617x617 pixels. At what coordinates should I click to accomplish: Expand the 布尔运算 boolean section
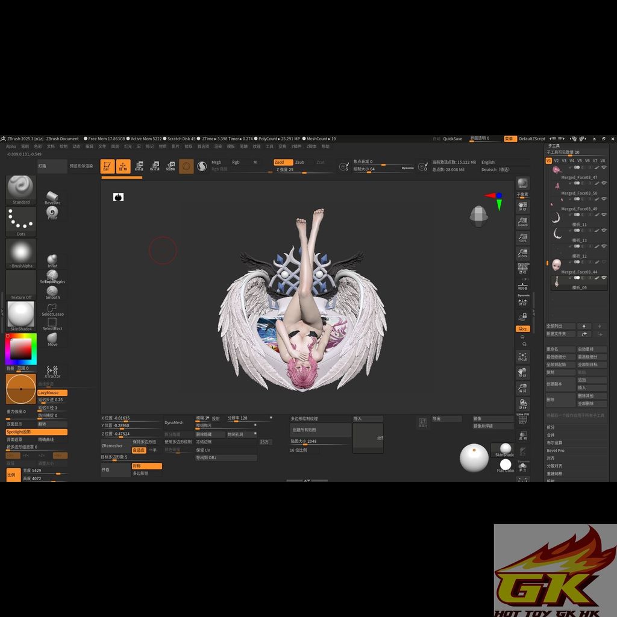554,443
